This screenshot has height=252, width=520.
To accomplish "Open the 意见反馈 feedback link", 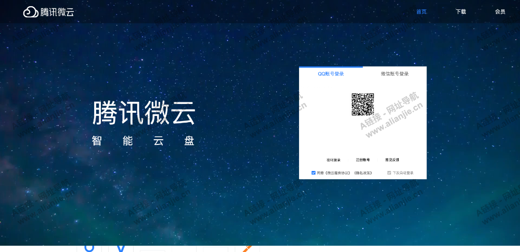I will (x=392, y=160).
